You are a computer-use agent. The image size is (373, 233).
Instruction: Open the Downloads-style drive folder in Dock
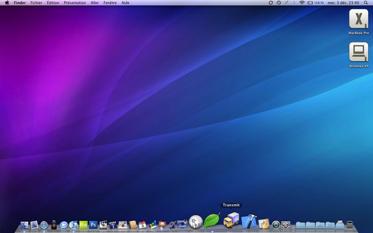(340, 225)
